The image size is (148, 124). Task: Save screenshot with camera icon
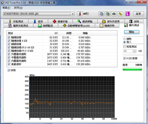click(114, 14)
